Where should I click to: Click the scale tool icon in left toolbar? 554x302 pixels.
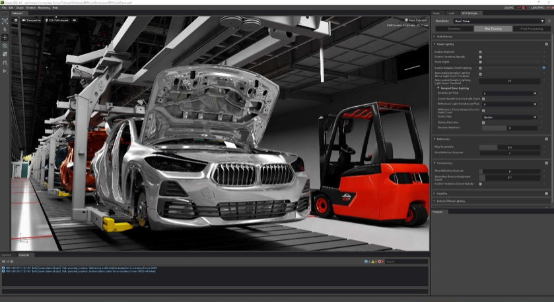click(5, 54)
